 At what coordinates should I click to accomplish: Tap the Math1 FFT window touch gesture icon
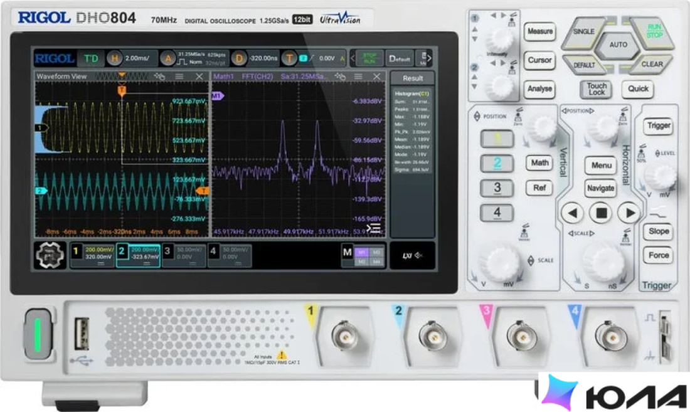(340, 77)
